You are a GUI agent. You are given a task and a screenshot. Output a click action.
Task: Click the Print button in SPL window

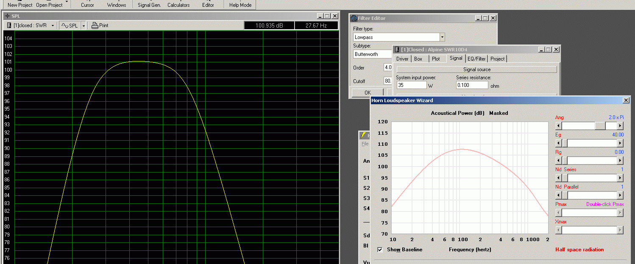(x=100, y=25)
